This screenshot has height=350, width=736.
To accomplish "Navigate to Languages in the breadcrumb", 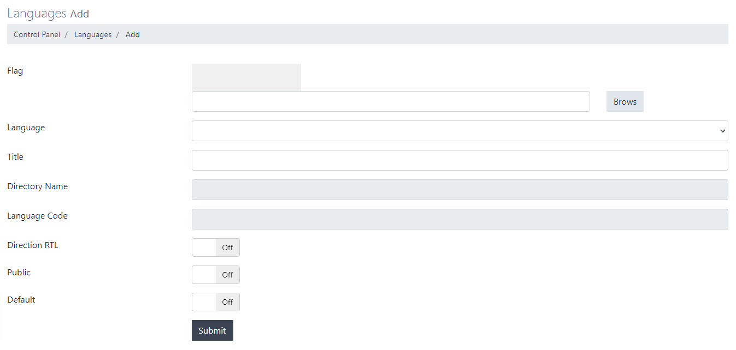I will coord(93,34).
